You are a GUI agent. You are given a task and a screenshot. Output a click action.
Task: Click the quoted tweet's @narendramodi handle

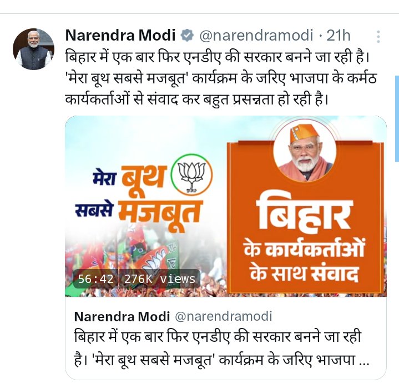tap(224, 316)
